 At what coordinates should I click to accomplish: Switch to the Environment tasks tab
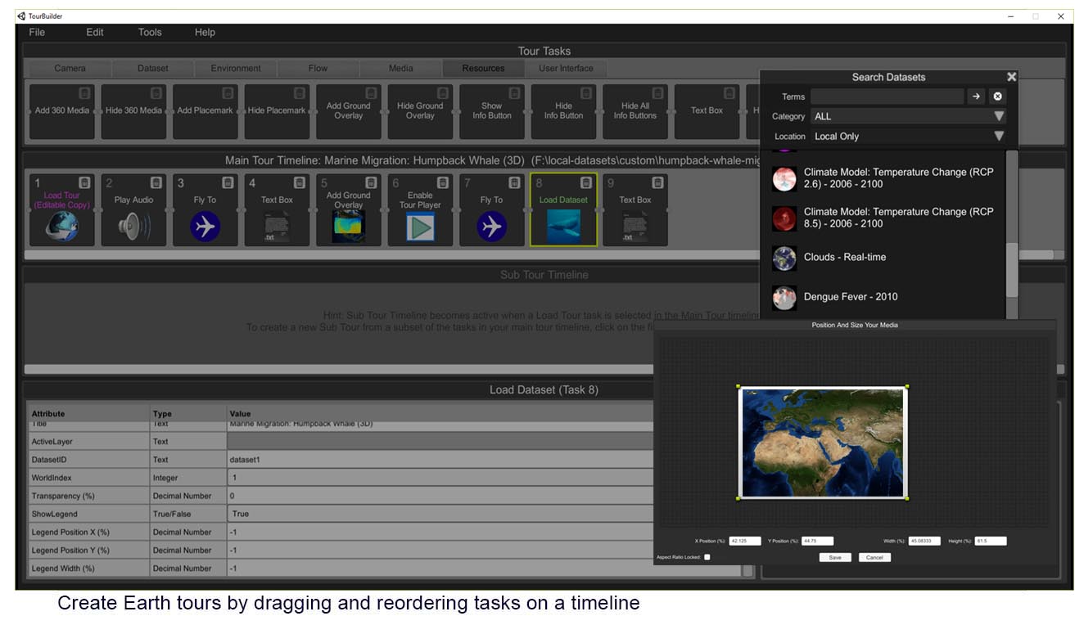236,68
